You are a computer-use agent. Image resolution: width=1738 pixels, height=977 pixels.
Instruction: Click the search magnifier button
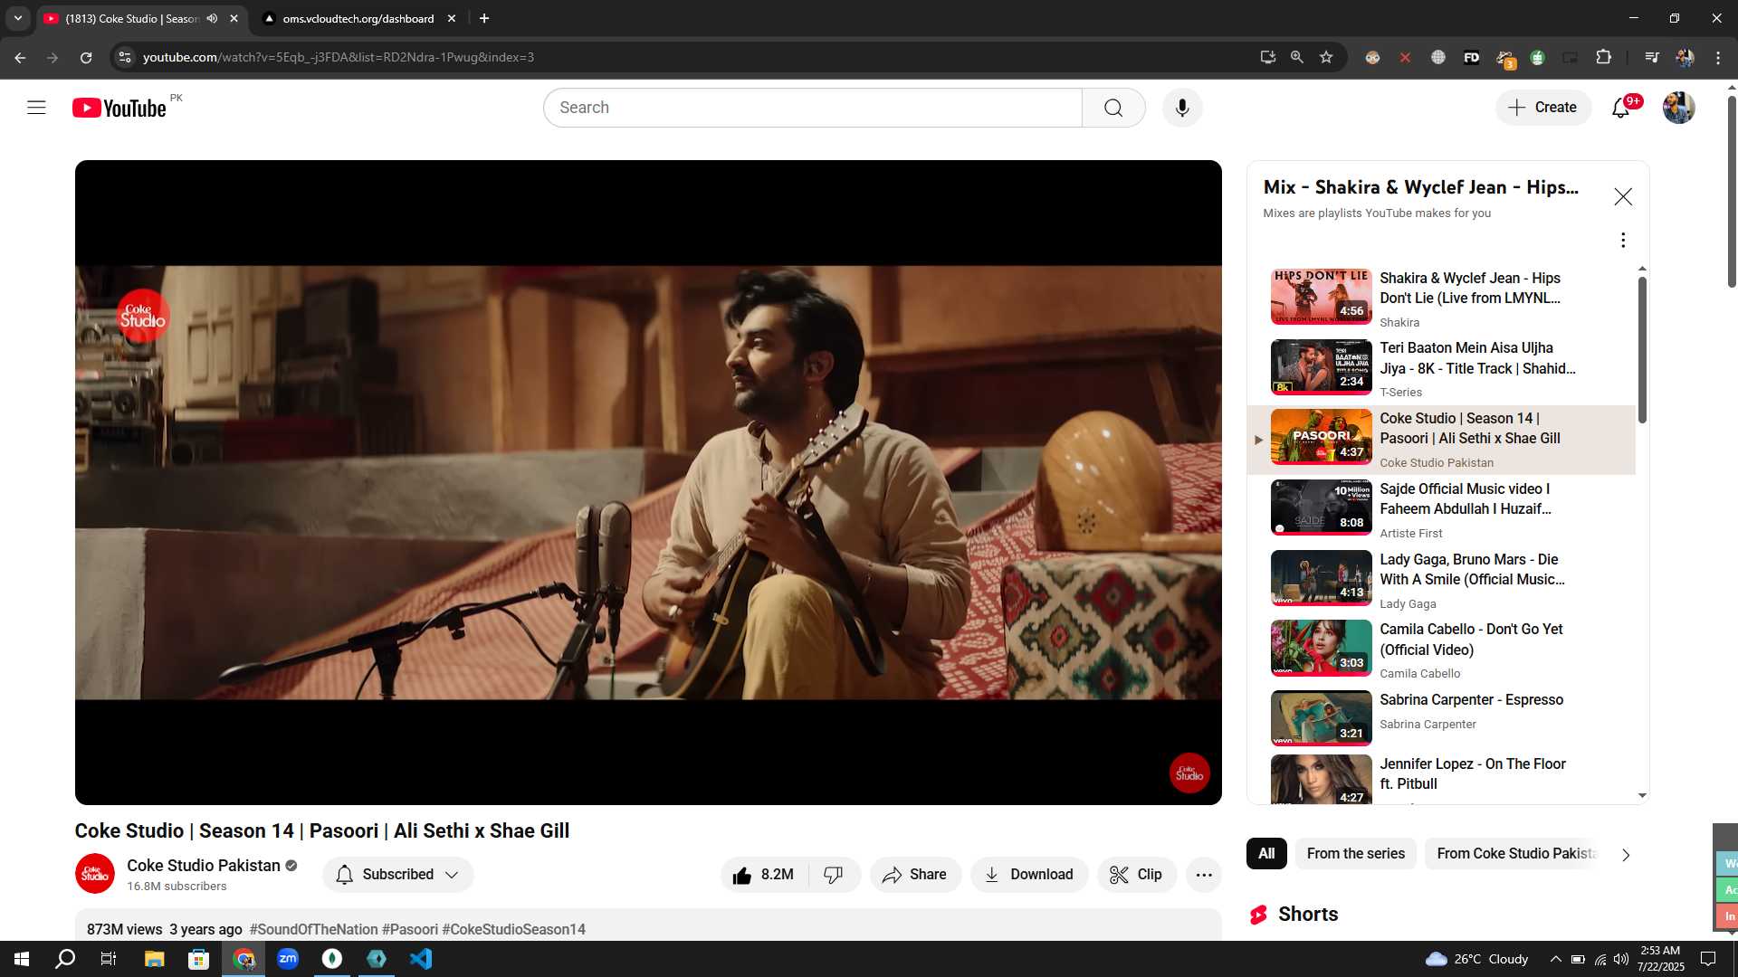1113,108
